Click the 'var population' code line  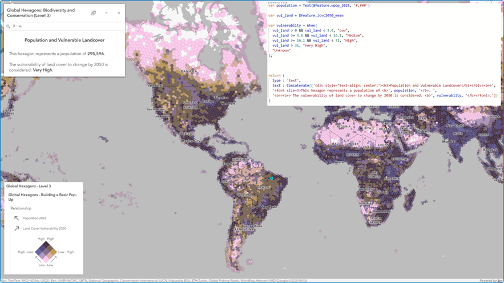[319, 6]
